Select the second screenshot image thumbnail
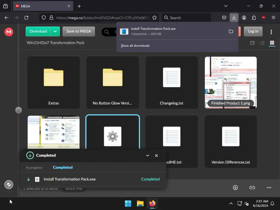 54,132
